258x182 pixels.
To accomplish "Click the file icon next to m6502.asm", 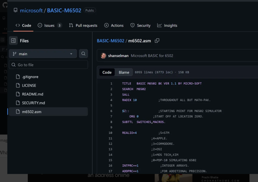I will (18, 111).
